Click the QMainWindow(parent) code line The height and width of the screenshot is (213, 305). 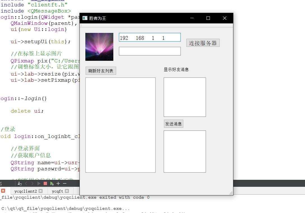pyautogui.click(x=44, y=23)
